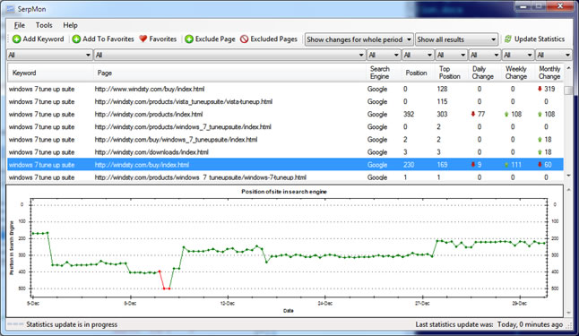Open the 'Show changes for whole period' dropdown
The height and width of the screenshot is (336, 579).
[x=359, y=39]
